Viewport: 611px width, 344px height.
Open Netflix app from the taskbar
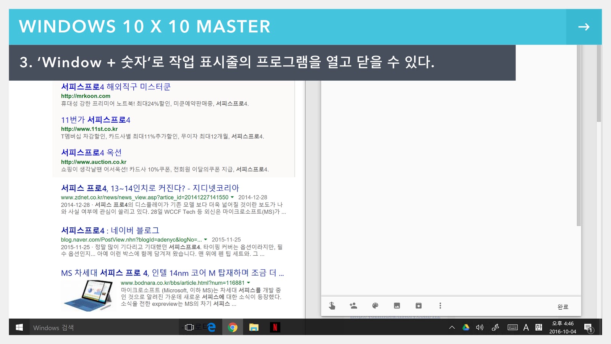point(275,327)
